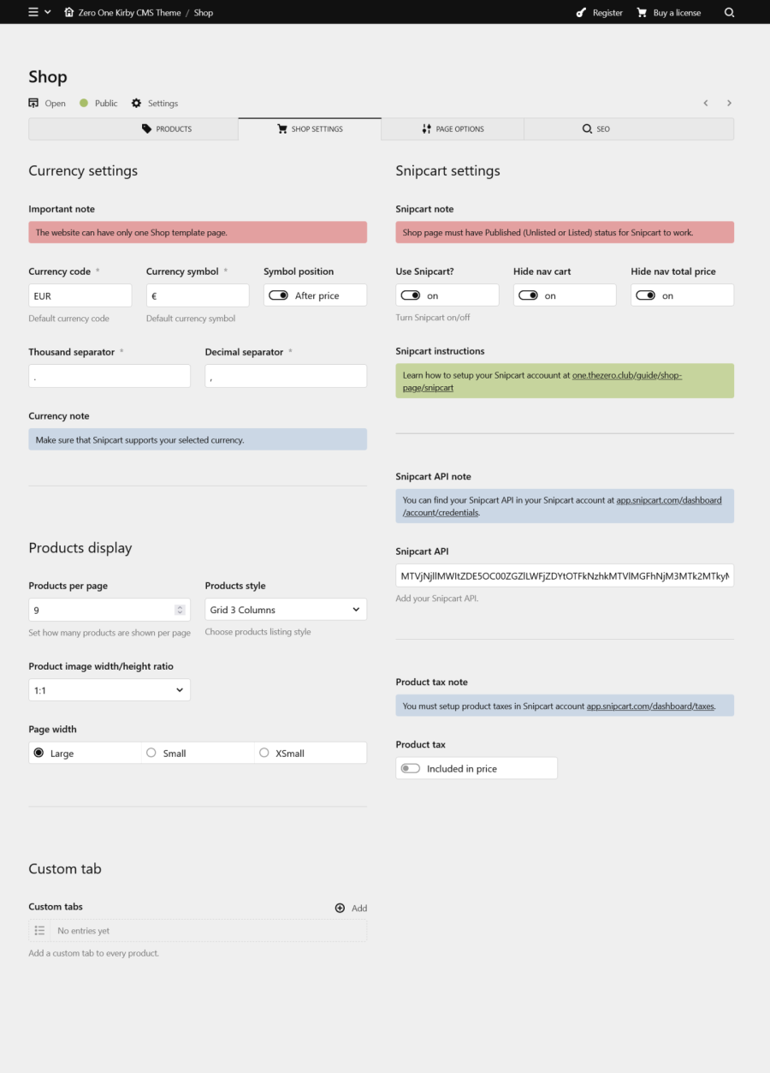
Task: Click the Public status button
Action: click(98, 103)
